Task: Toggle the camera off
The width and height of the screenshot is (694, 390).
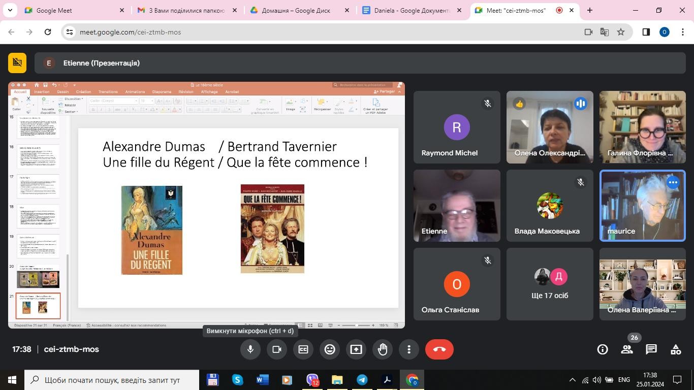Action: 277,349
